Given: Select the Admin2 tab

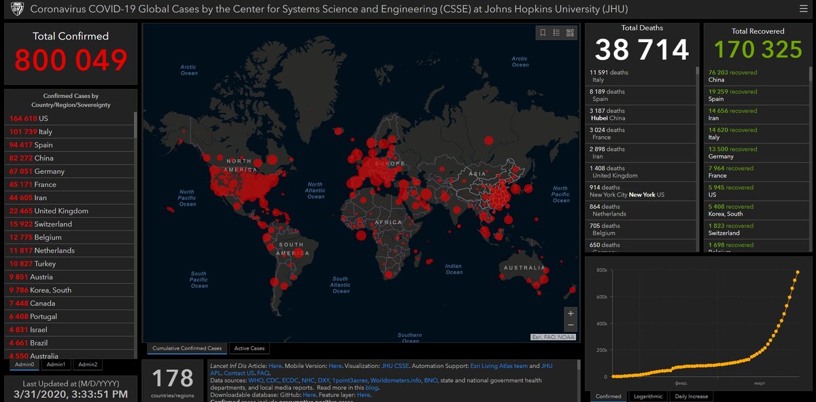Looking at the screenshot, I should click(87, 365).
